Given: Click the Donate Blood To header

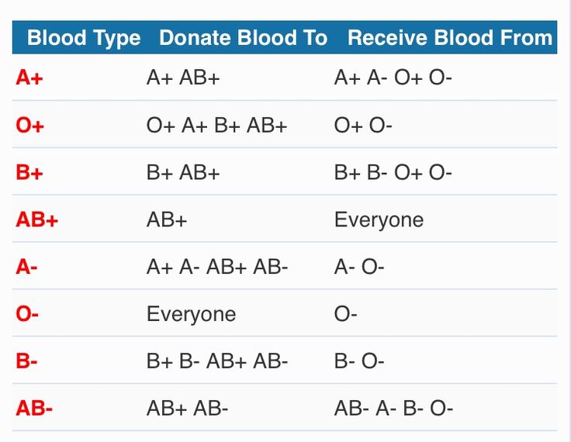Looking at the screenshot, I should (244, 37).
